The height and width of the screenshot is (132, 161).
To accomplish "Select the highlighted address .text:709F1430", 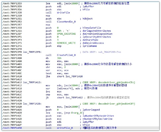I will click(x=12, y=128).
